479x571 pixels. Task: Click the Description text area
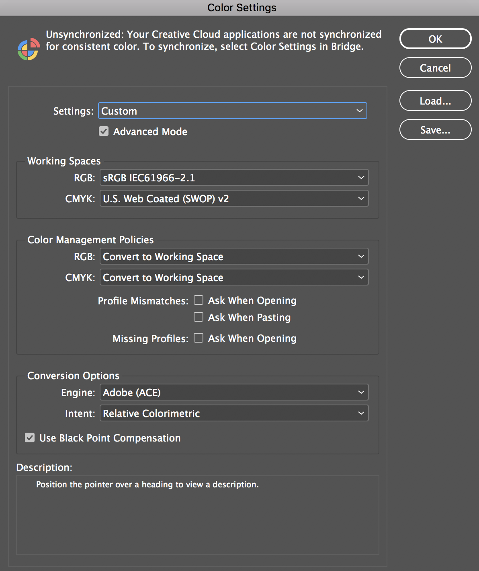coord(197,515)
